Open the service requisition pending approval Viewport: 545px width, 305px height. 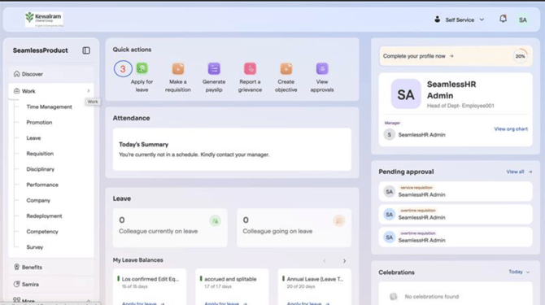pos(456,191)
